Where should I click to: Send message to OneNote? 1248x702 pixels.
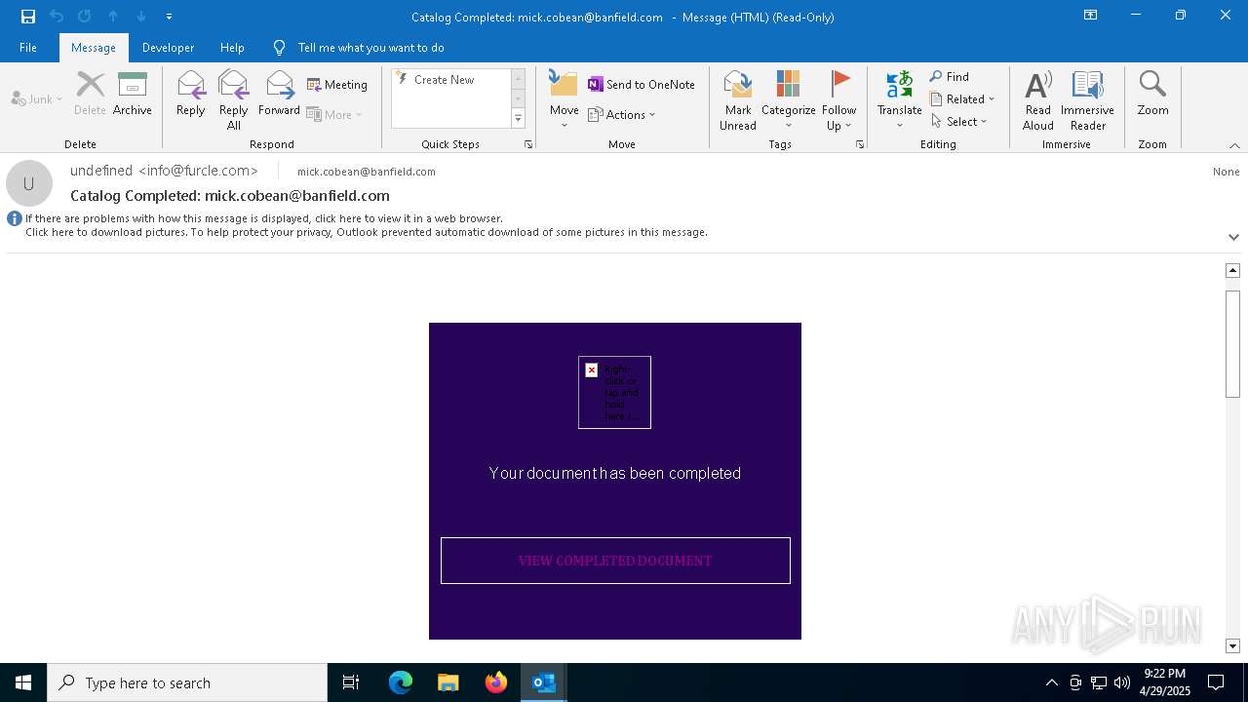tap(642, 85)
